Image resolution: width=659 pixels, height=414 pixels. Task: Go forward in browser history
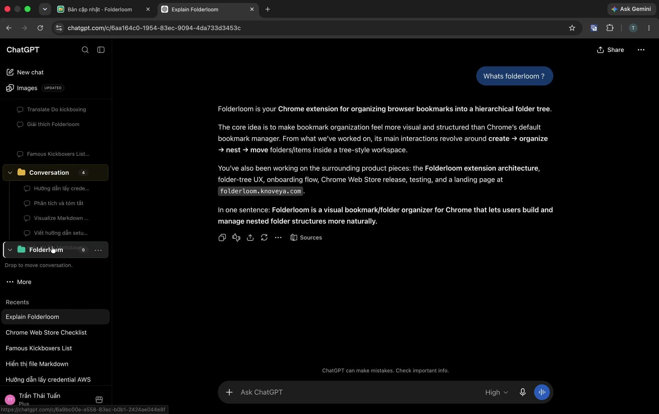pyautogui.click(x=24, y=28)
